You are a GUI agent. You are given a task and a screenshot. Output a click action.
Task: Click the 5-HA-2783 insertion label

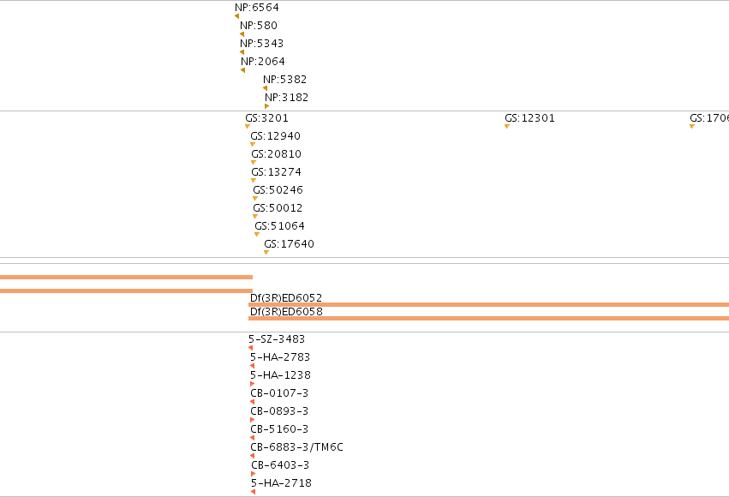point(280,357)
